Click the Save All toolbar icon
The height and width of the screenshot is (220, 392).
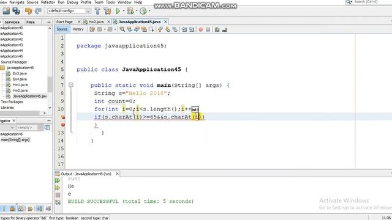pos(17,11)
